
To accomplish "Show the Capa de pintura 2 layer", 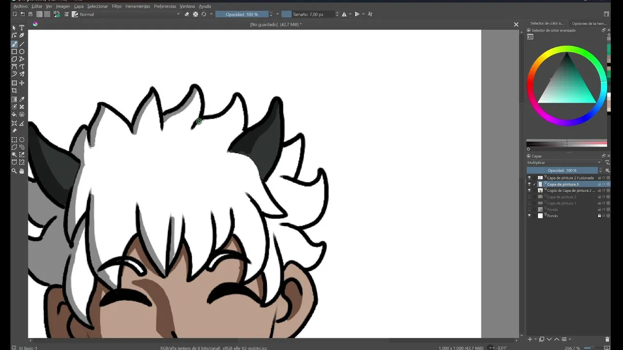I will coord(530,197).
